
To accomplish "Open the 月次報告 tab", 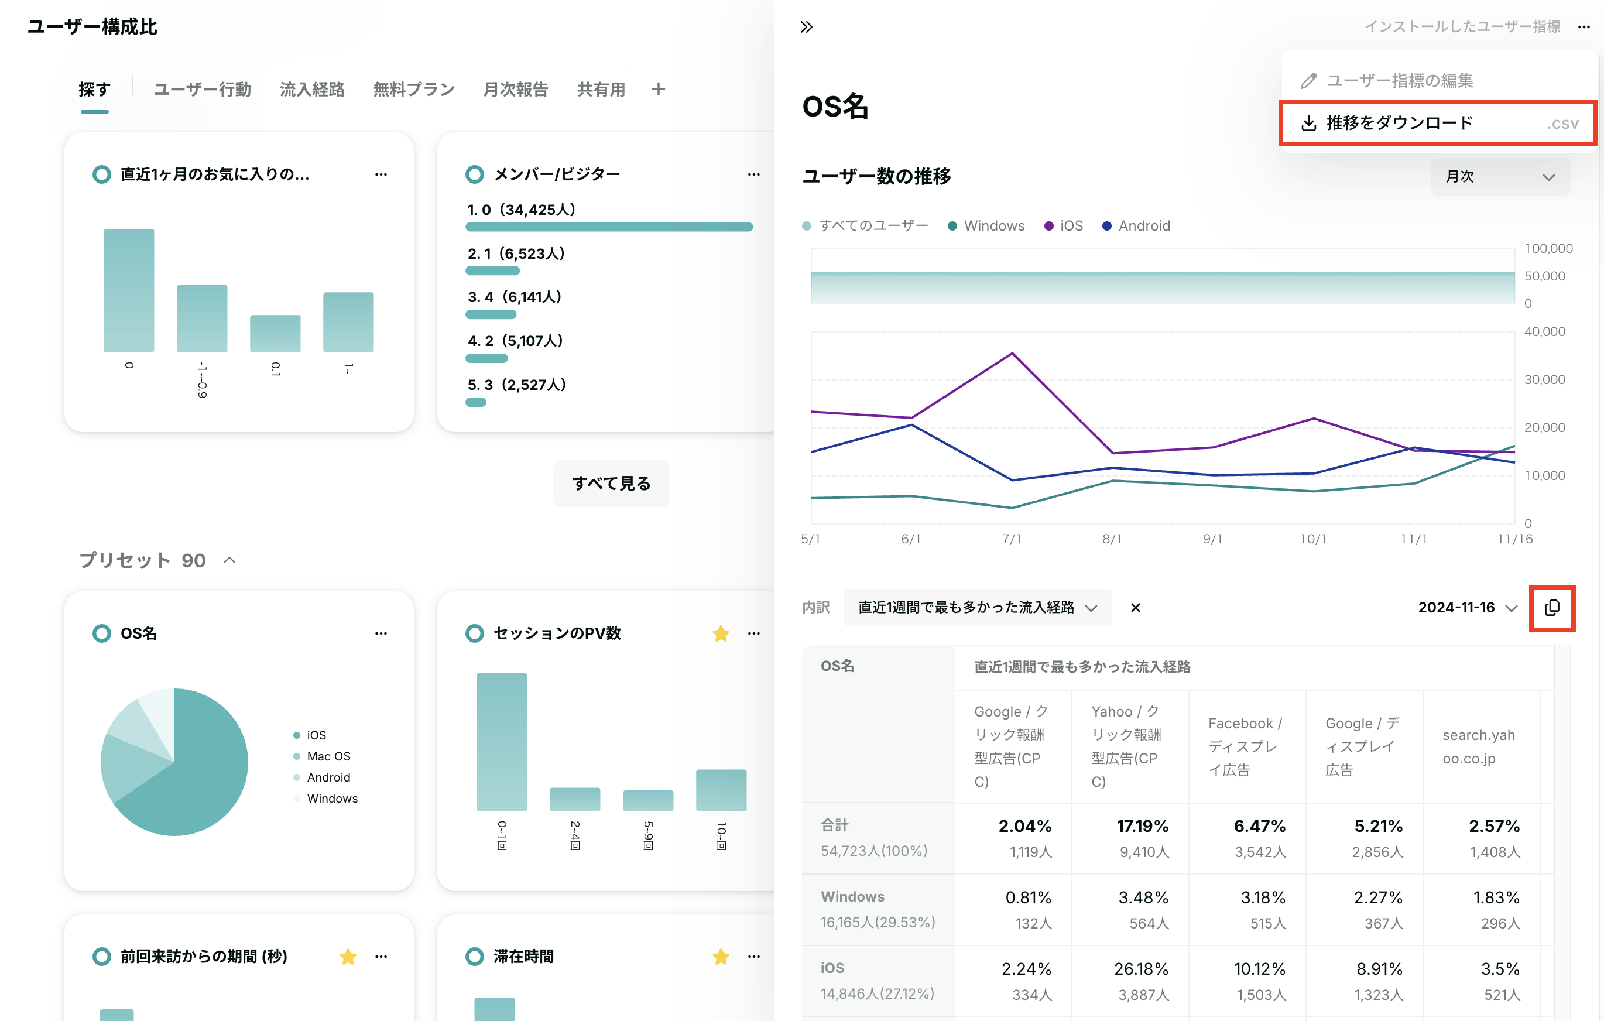I will 516,89.
